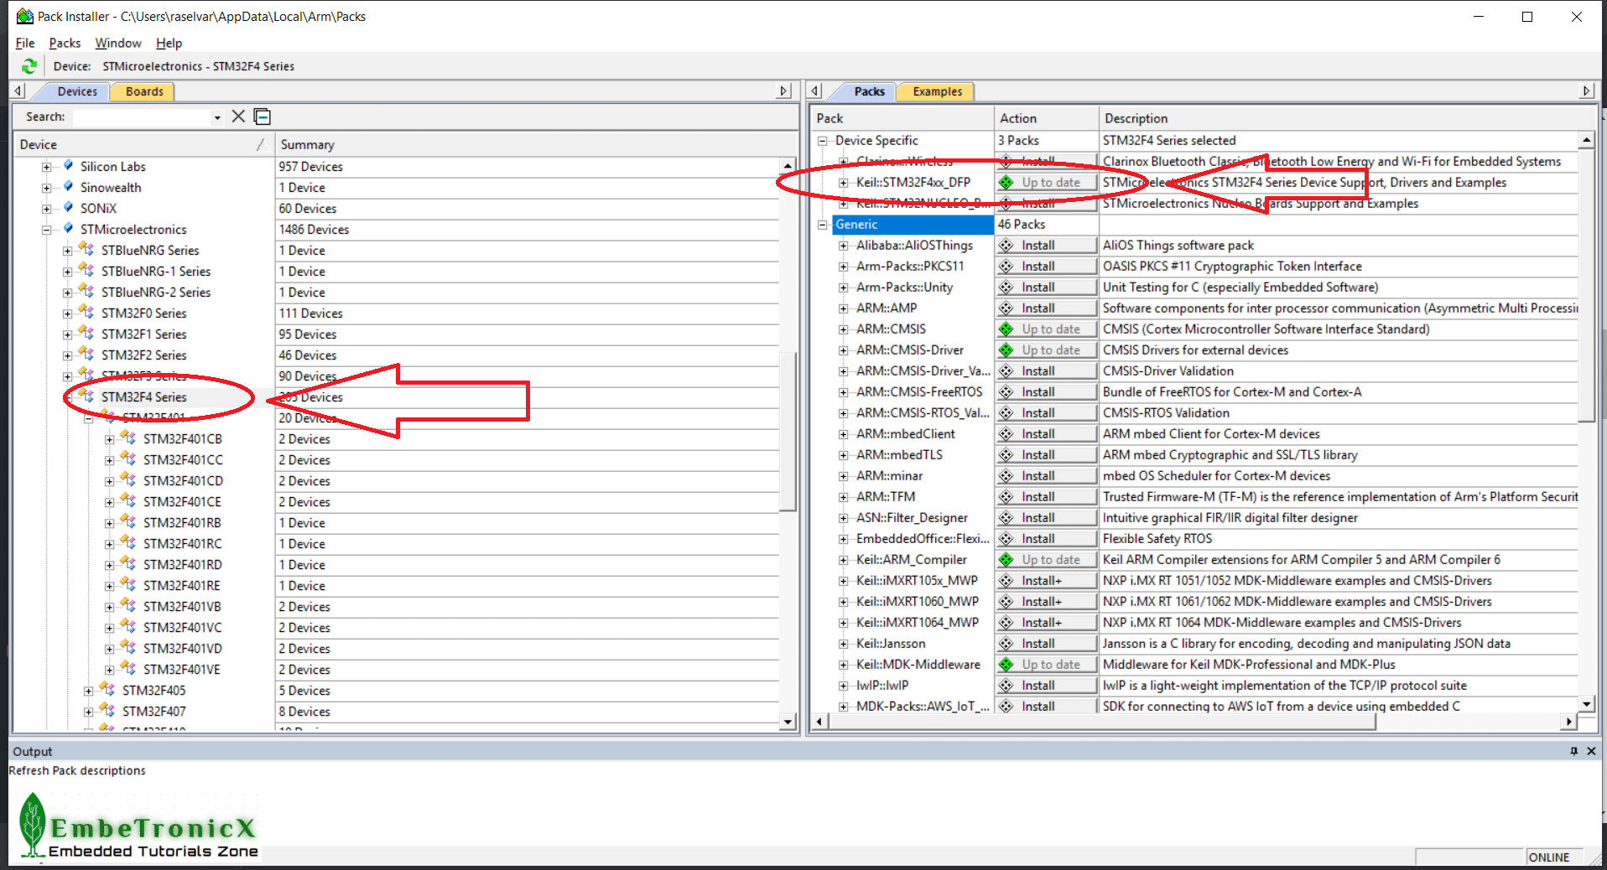Click Up to date for ARM::CMSIS
1607x870 pixels.
coord(1047,329)
